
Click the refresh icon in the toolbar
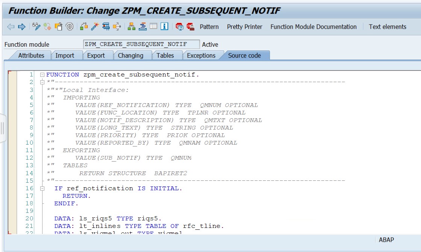coord(48,26)
